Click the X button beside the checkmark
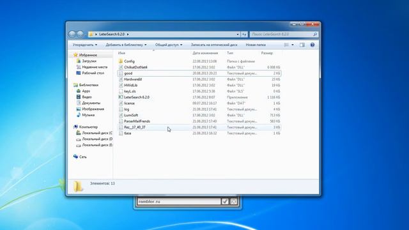 [234, 202]
